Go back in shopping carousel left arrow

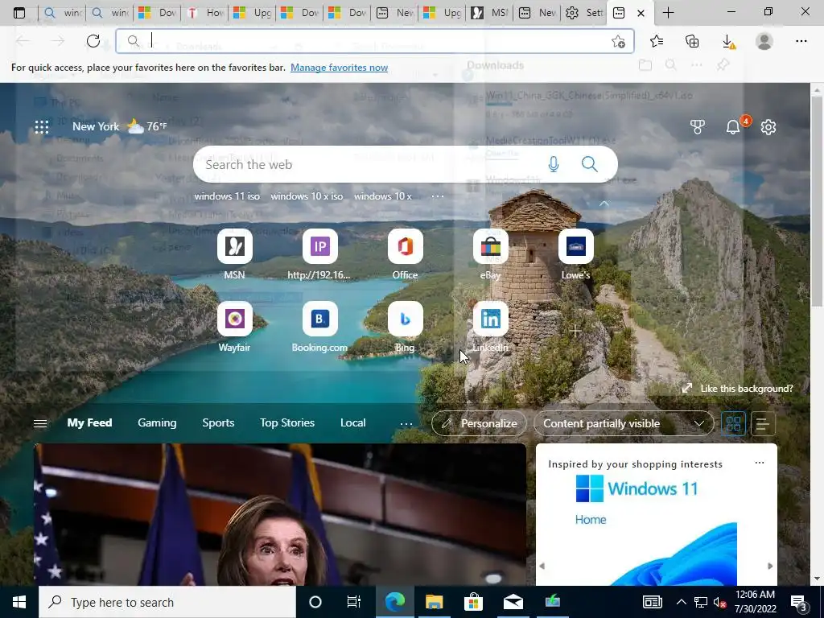click(x=542, y=566)
